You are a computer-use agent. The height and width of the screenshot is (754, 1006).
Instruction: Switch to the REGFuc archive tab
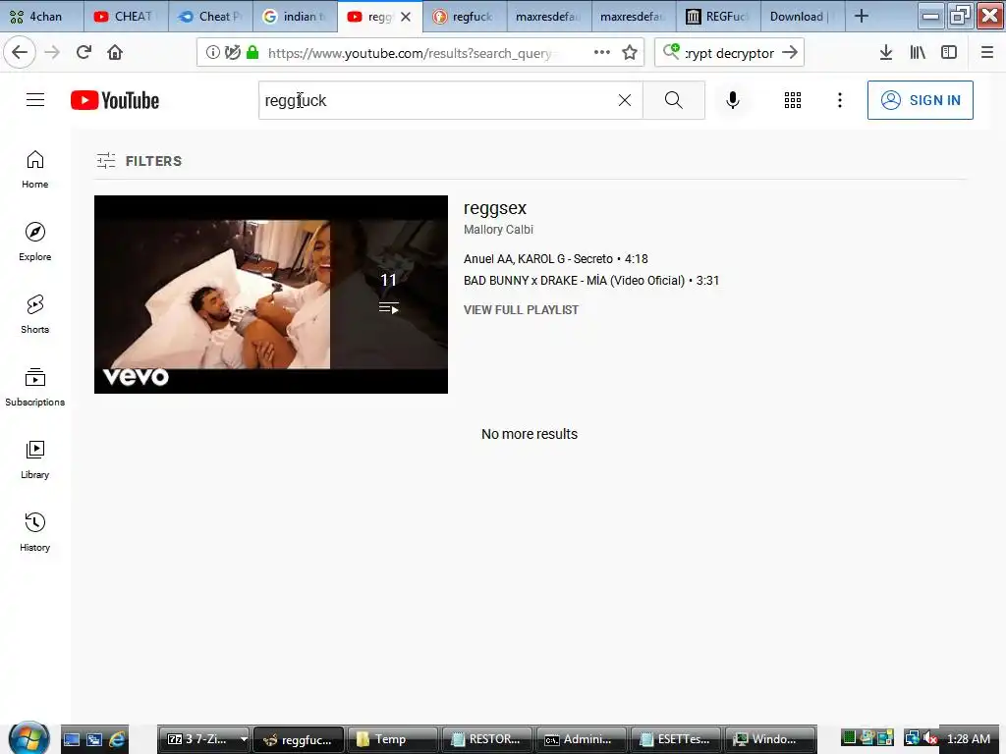point(718,17)
